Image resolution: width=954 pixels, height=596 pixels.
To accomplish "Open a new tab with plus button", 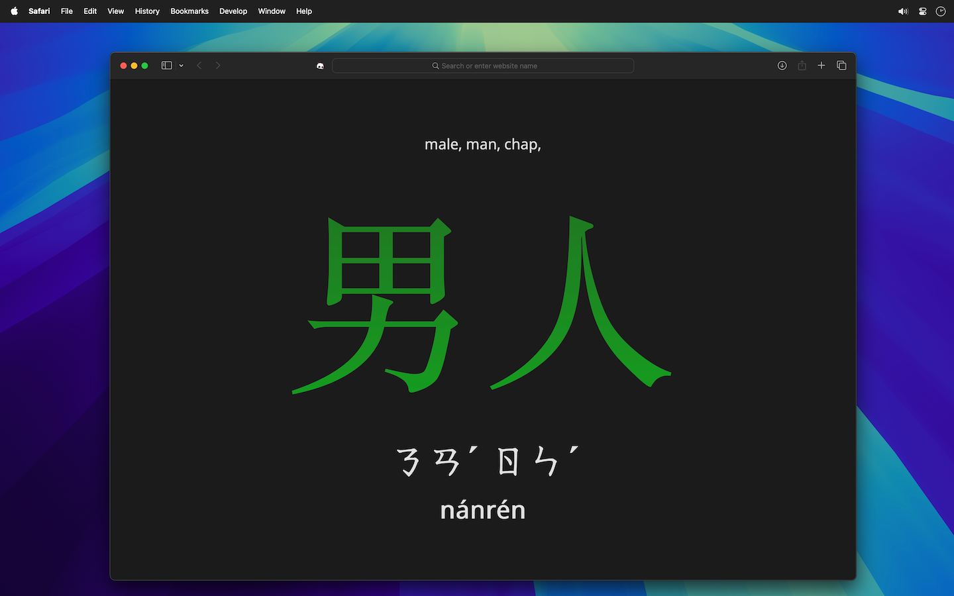I will (x=821, y=66).
